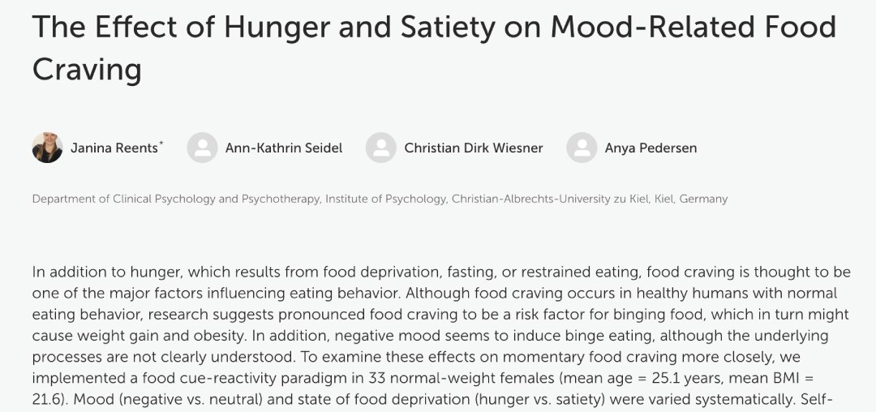Click the article title beginning "The Effect of Hunger"
The height and width of the screenshot is (412, 876).
434,49
